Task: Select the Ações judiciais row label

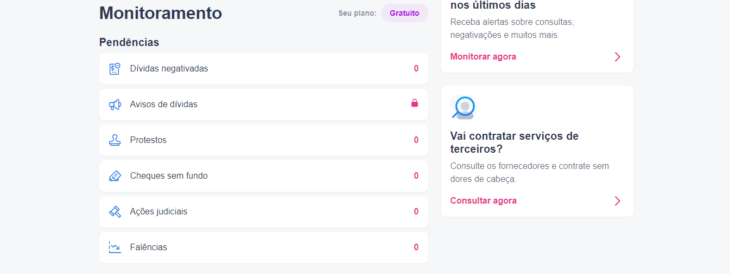Action: click(158, 212)
